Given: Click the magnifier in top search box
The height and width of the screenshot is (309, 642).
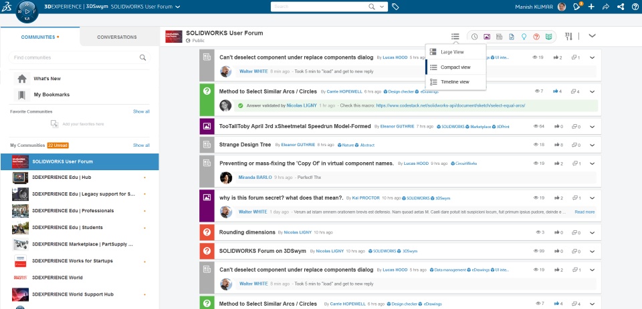Looking at the screenshot, I should pyautogui.click(x=372, y=7).
